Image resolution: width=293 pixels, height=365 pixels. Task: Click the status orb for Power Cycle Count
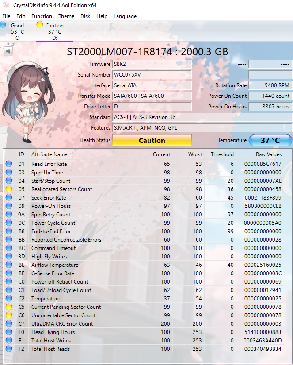pyautogui.click(x=9, y=223)
